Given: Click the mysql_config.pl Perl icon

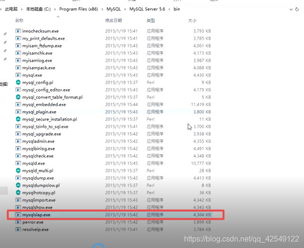Looking at the screenshot, I should click(x=18, y=83).
